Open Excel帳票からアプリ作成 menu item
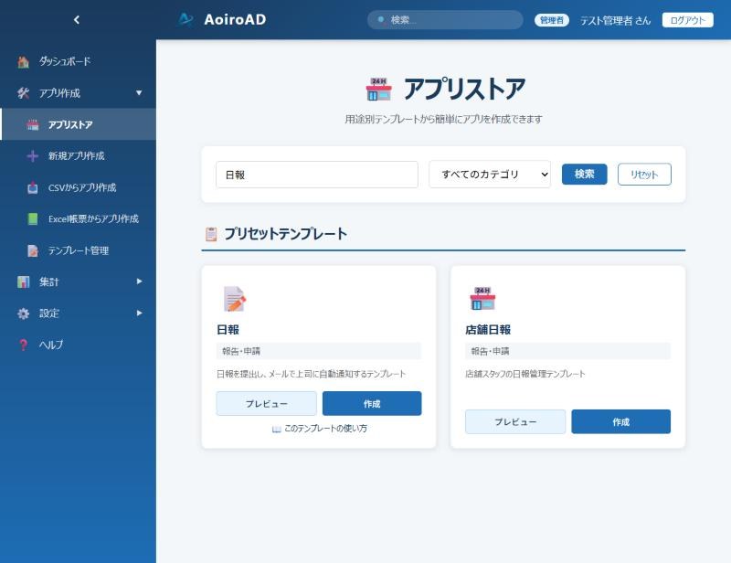This screenshot has height=563, width=731. click(78, 218)
